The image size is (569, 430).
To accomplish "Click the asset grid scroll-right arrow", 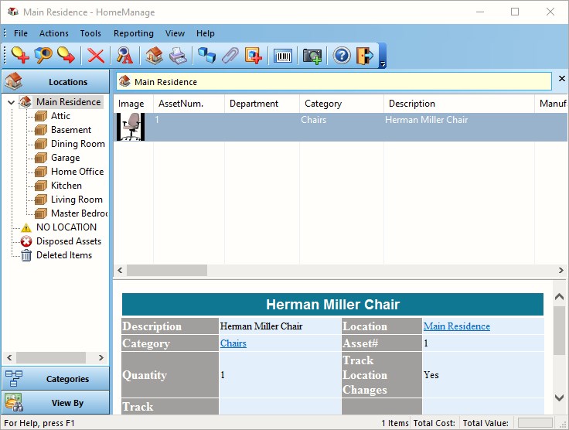I will (x=561, y=271).
